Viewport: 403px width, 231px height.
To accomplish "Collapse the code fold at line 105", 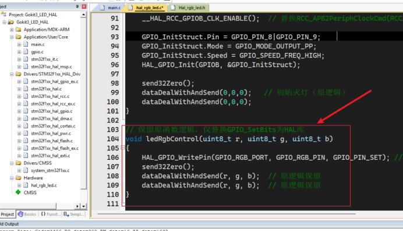I will coord(123,148).
